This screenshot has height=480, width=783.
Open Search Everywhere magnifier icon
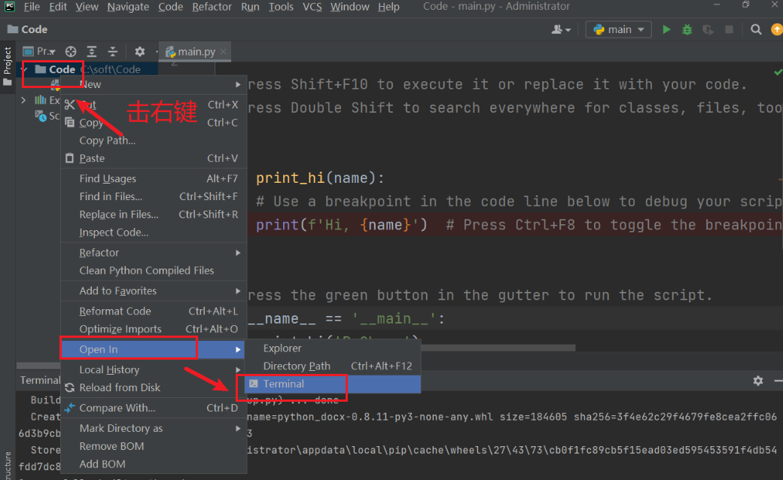tap(756, 29)
